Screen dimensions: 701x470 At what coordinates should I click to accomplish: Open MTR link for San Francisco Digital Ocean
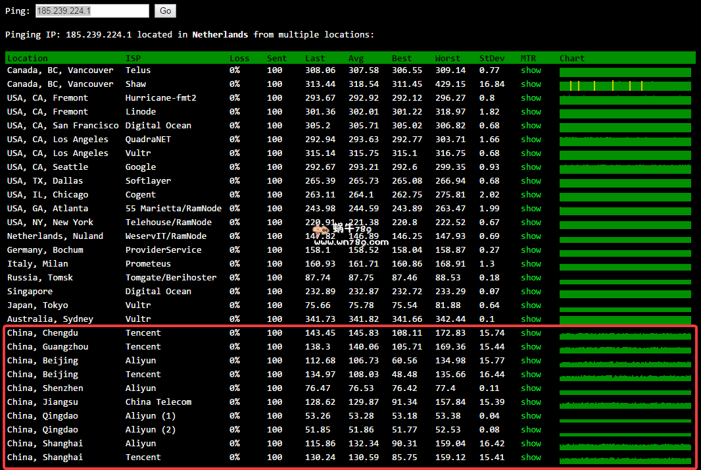(531, 126)
